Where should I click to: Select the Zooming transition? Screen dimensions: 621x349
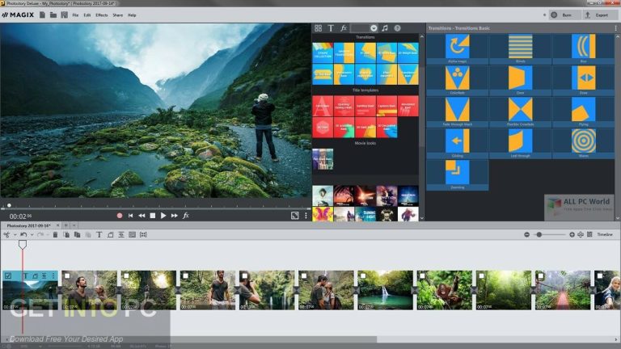457,174
